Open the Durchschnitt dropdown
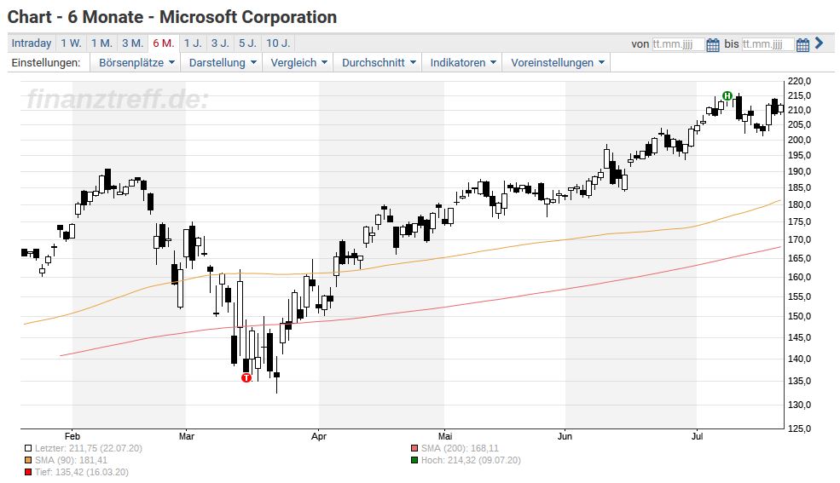Viewport: 840px width, 483px height. (x=379, y=62)
